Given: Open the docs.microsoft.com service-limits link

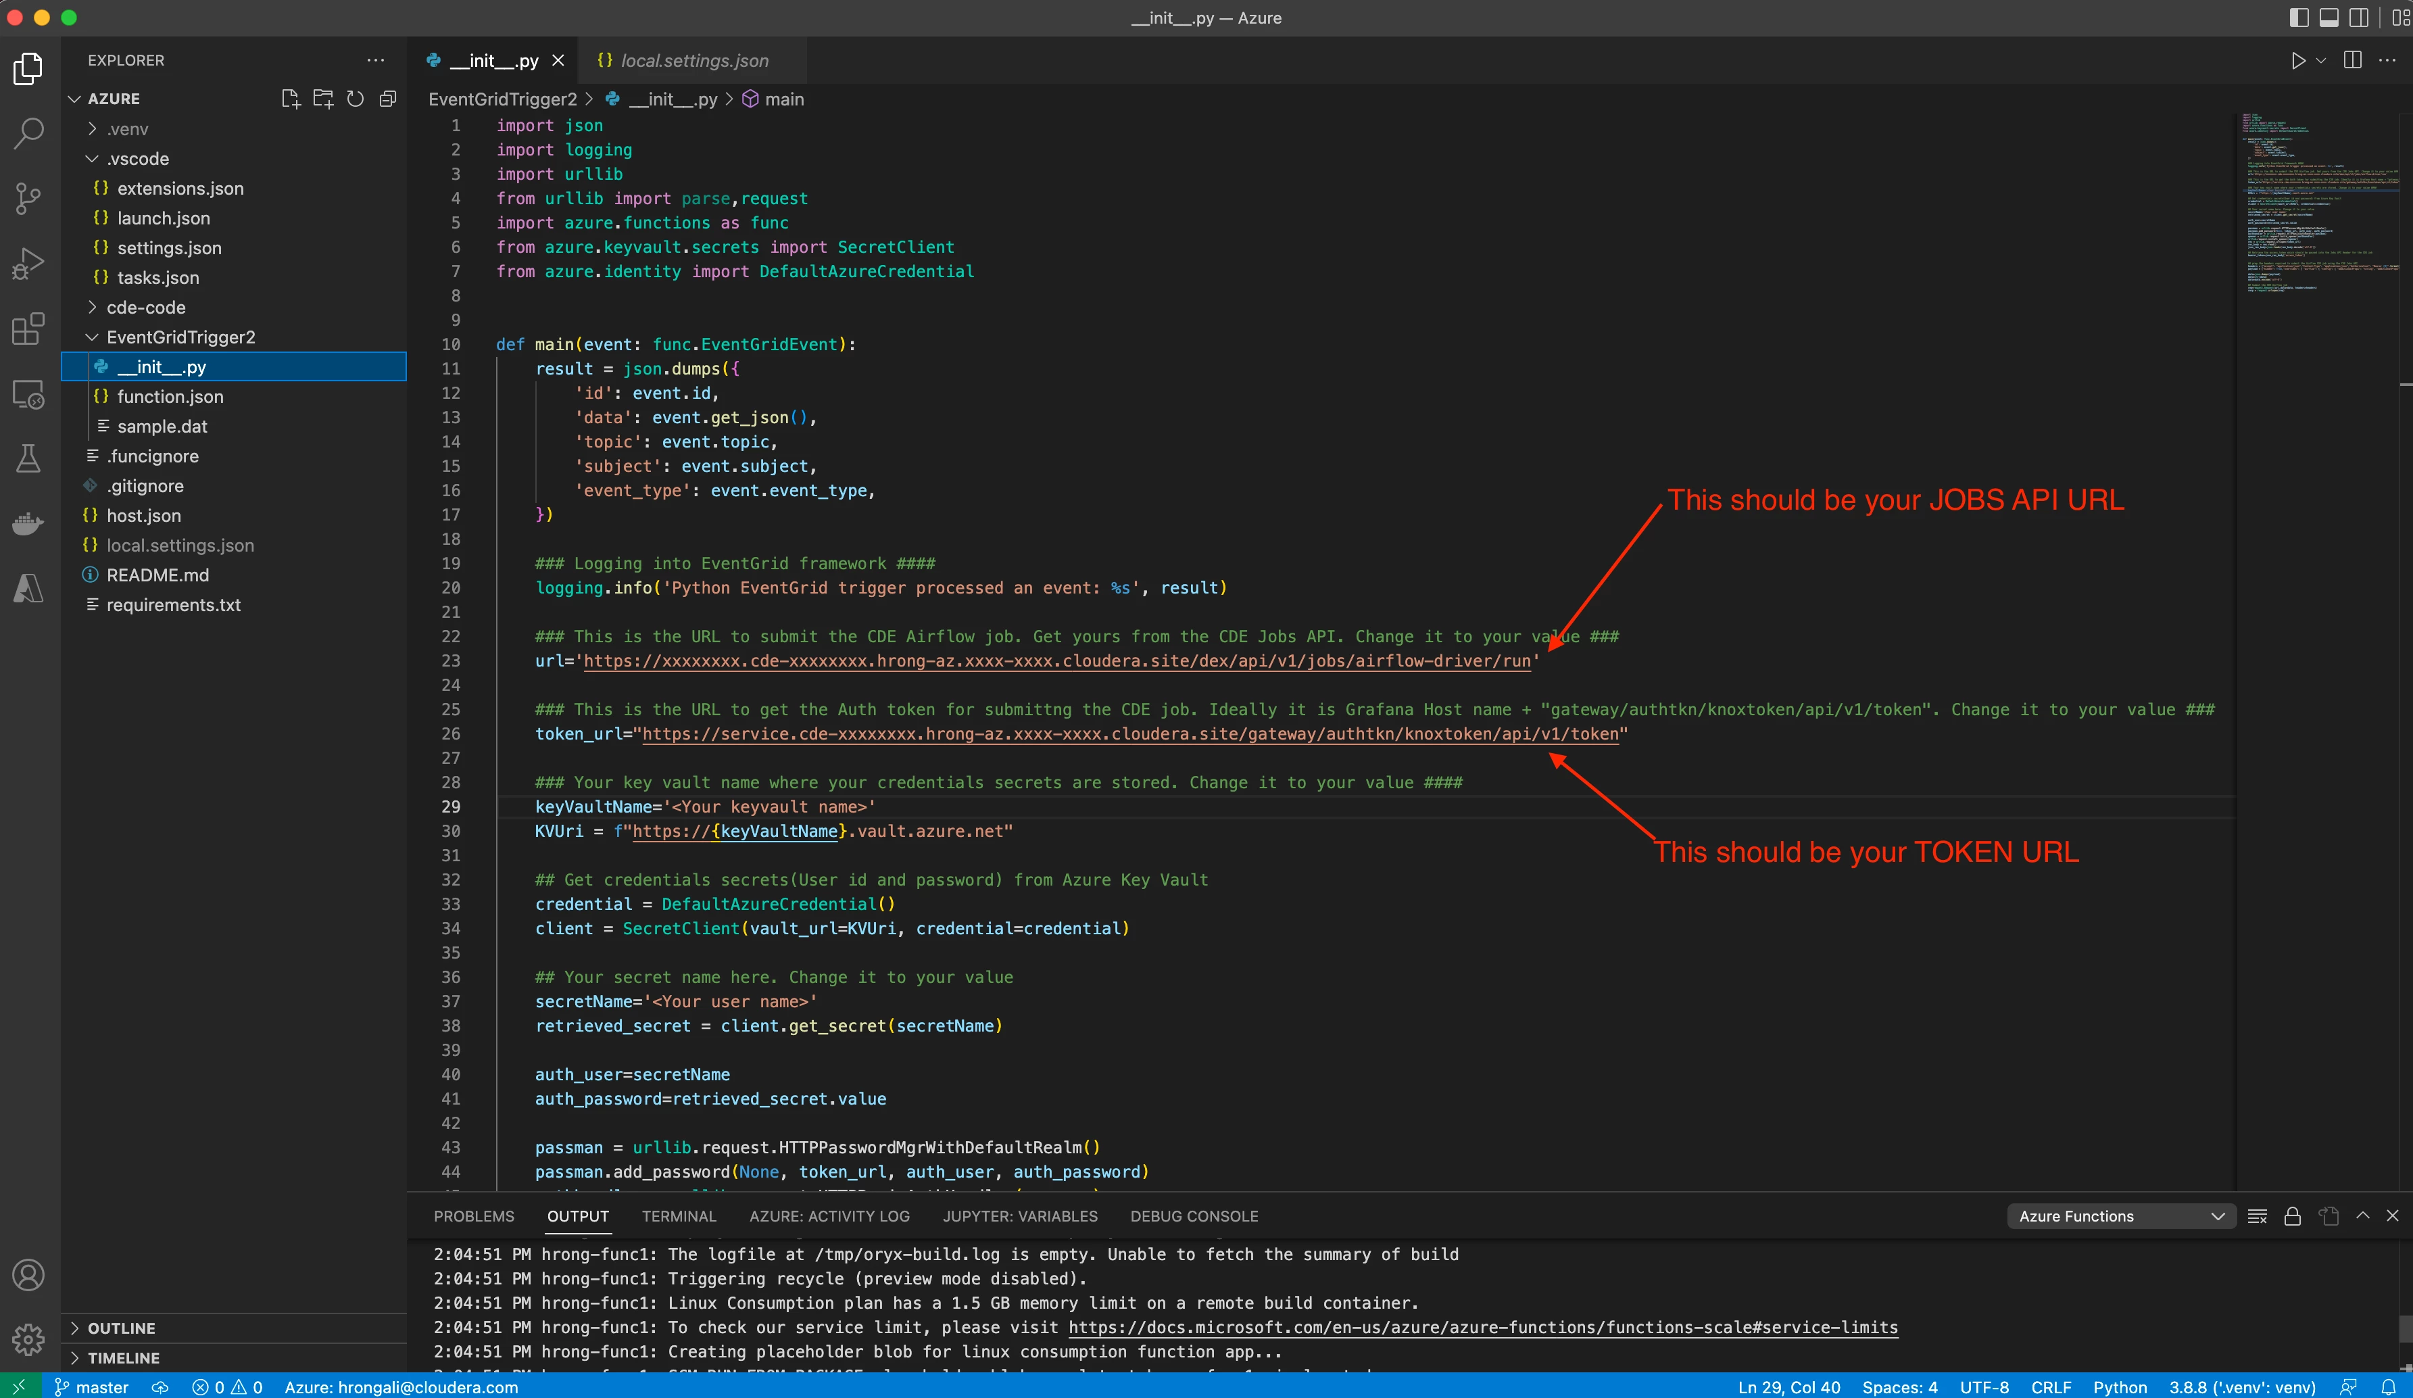Looking at the screenshot, I should pos(1483,1327).
